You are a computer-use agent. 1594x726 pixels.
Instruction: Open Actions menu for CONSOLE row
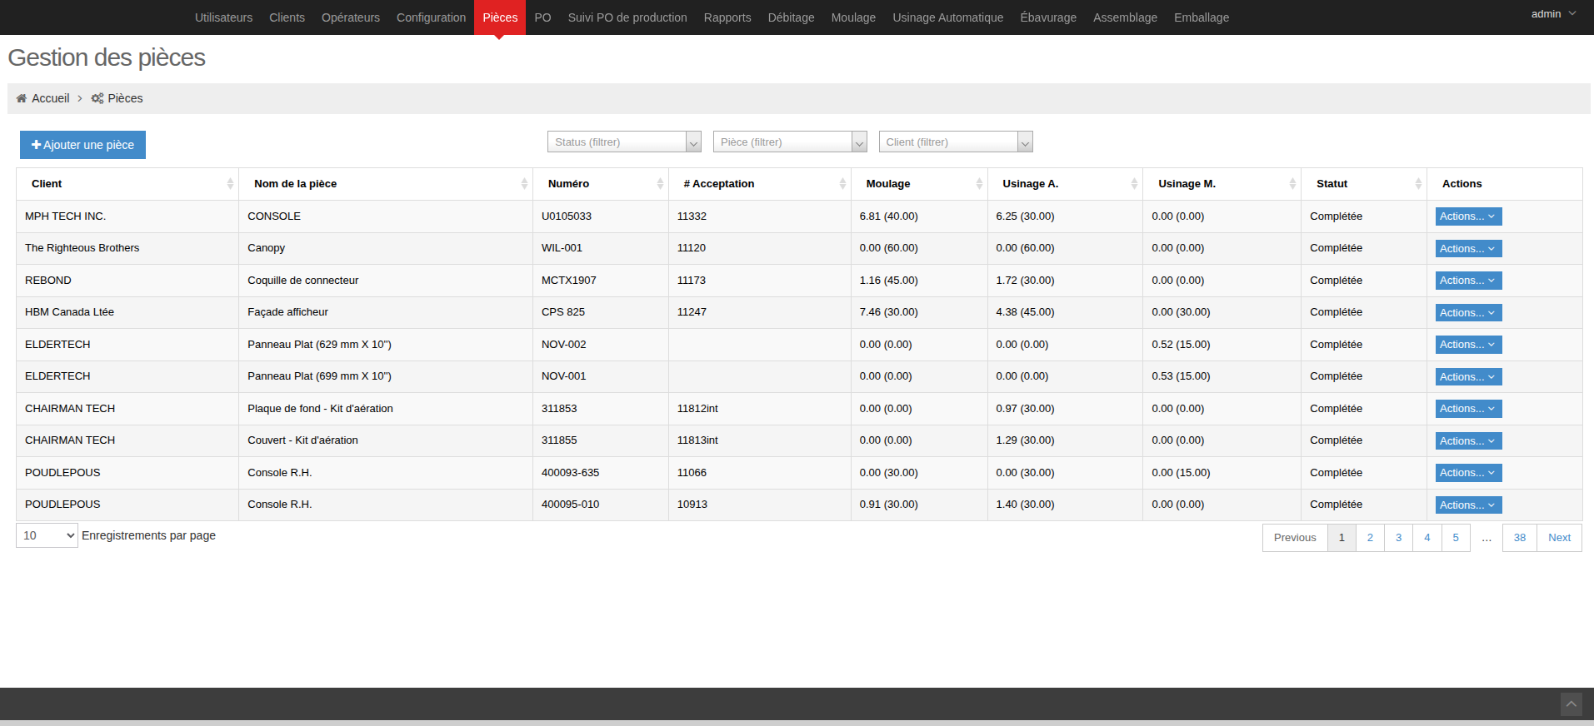point(1468,216)
